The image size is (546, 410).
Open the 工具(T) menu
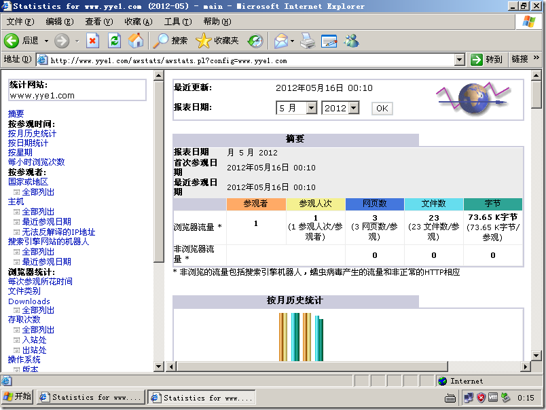[x=178, y=22]
